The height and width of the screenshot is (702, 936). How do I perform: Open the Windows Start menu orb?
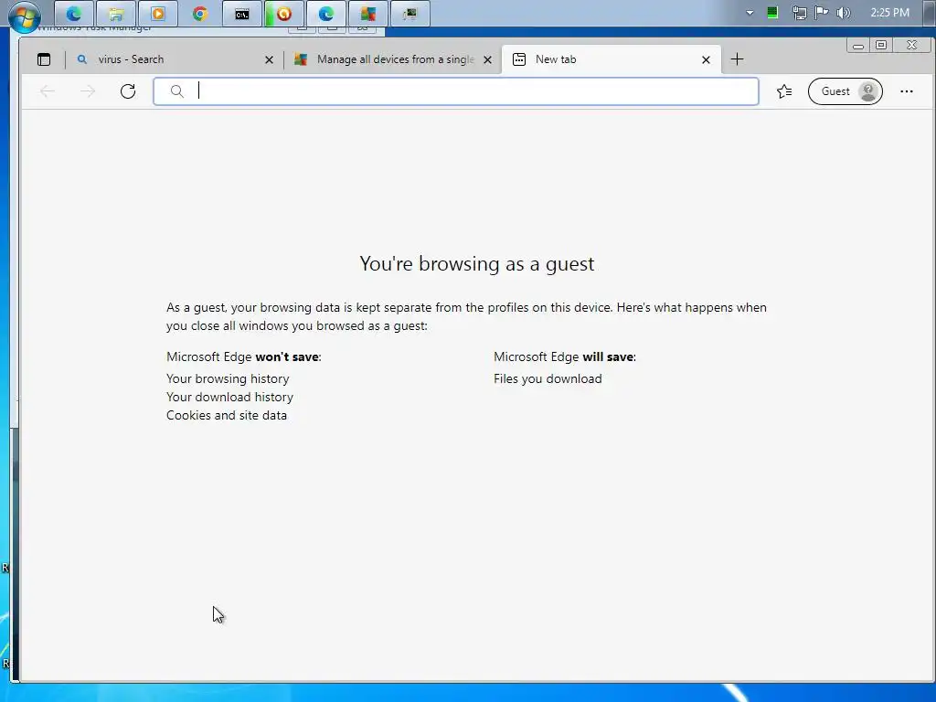pyautogui.click(x=25, y=16)
